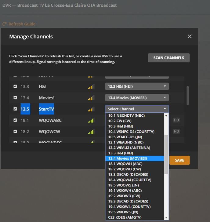Click the Refresh Guide icon

(x=5, y=24)
